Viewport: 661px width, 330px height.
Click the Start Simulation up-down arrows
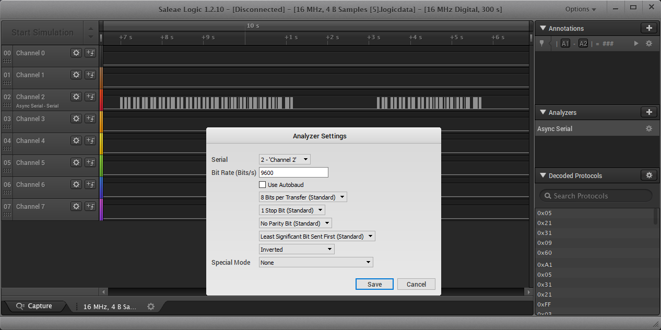tap(91, 32)
